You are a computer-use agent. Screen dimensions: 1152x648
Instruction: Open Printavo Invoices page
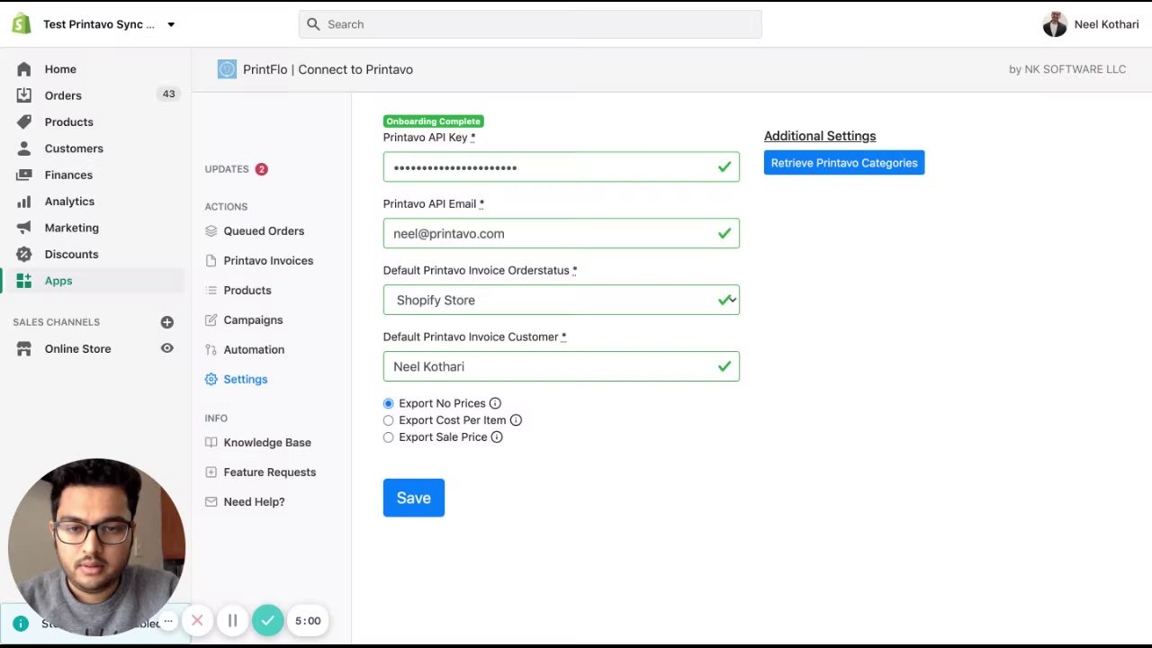tap(268, 261)
